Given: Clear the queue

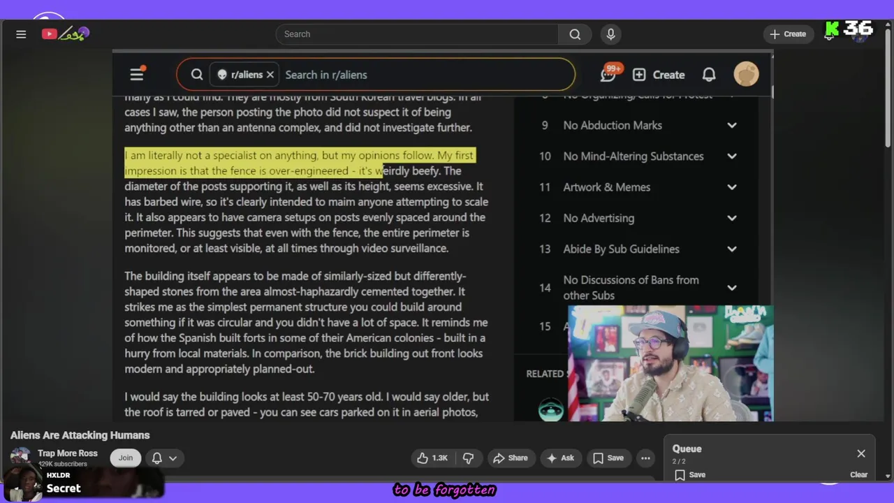Looking at the screenshot, I should [858, 475].
